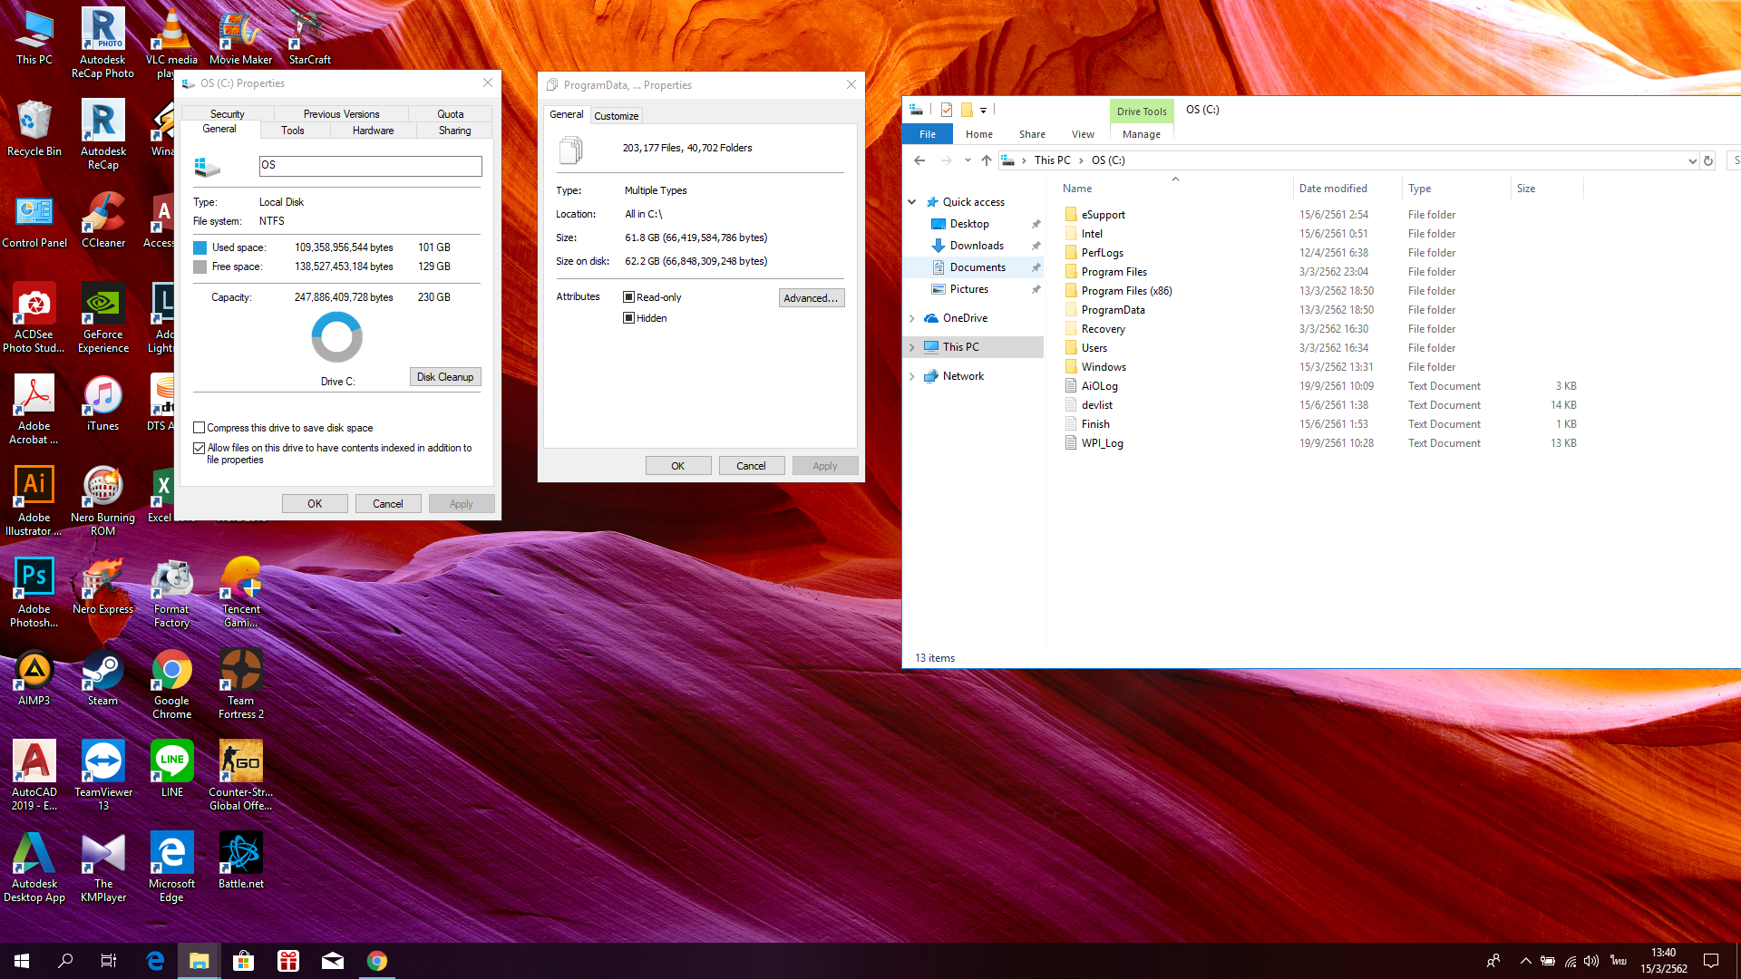Tick the Hidden attribute checkbox
The height and width of the screenshot is (979, 1741).
tap(628, 318)
